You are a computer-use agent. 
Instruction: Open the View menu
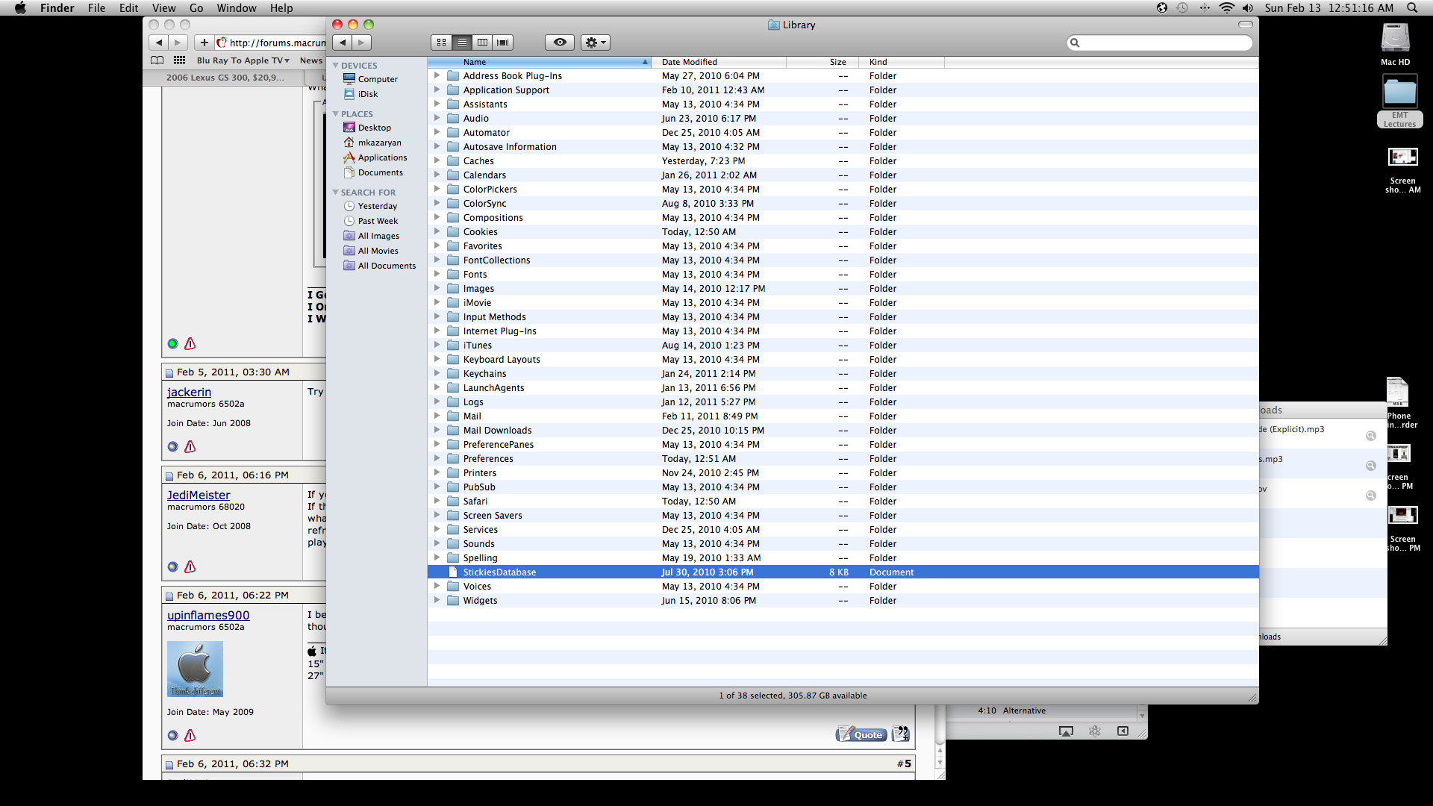(x=163, y=8)
